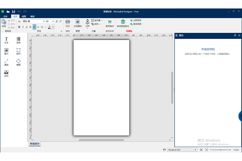Click the 激活密钥 (Activate Key) button
Screen dimensions: 242x161
136,24
